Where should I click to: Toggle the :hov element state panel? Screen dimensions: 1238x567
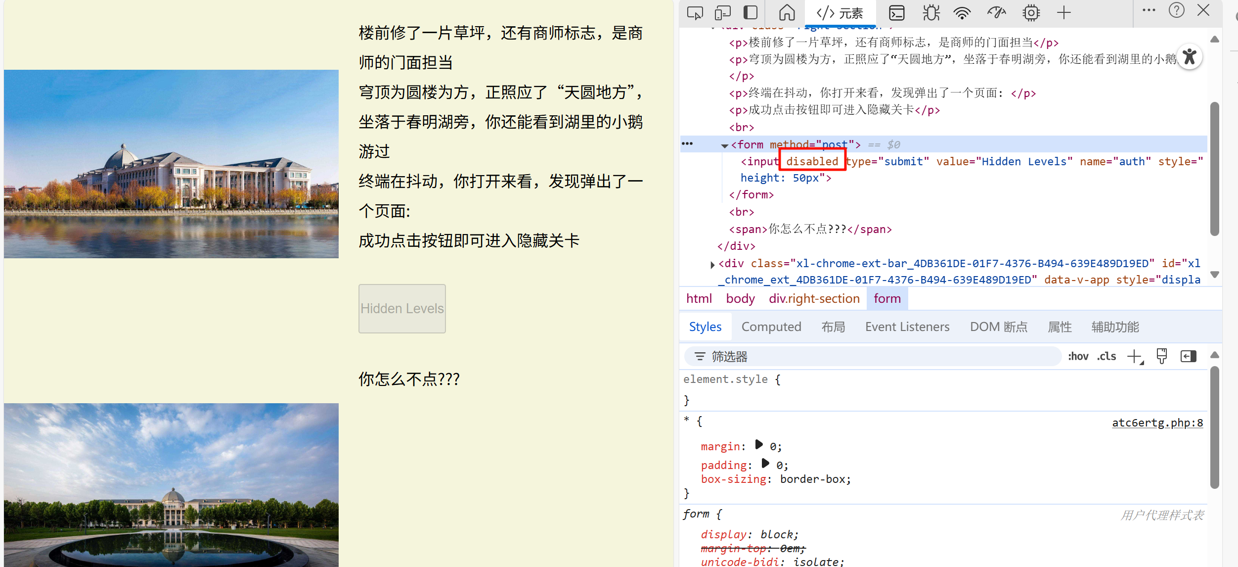[x=1078, y=356]
